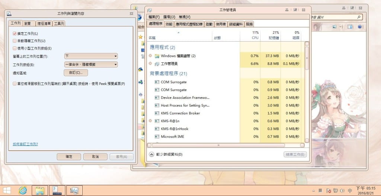The height and width of the screenshot is (196, 381).
Task: Click the Device Association Framework process icon
Action: (x=157, y=98)
